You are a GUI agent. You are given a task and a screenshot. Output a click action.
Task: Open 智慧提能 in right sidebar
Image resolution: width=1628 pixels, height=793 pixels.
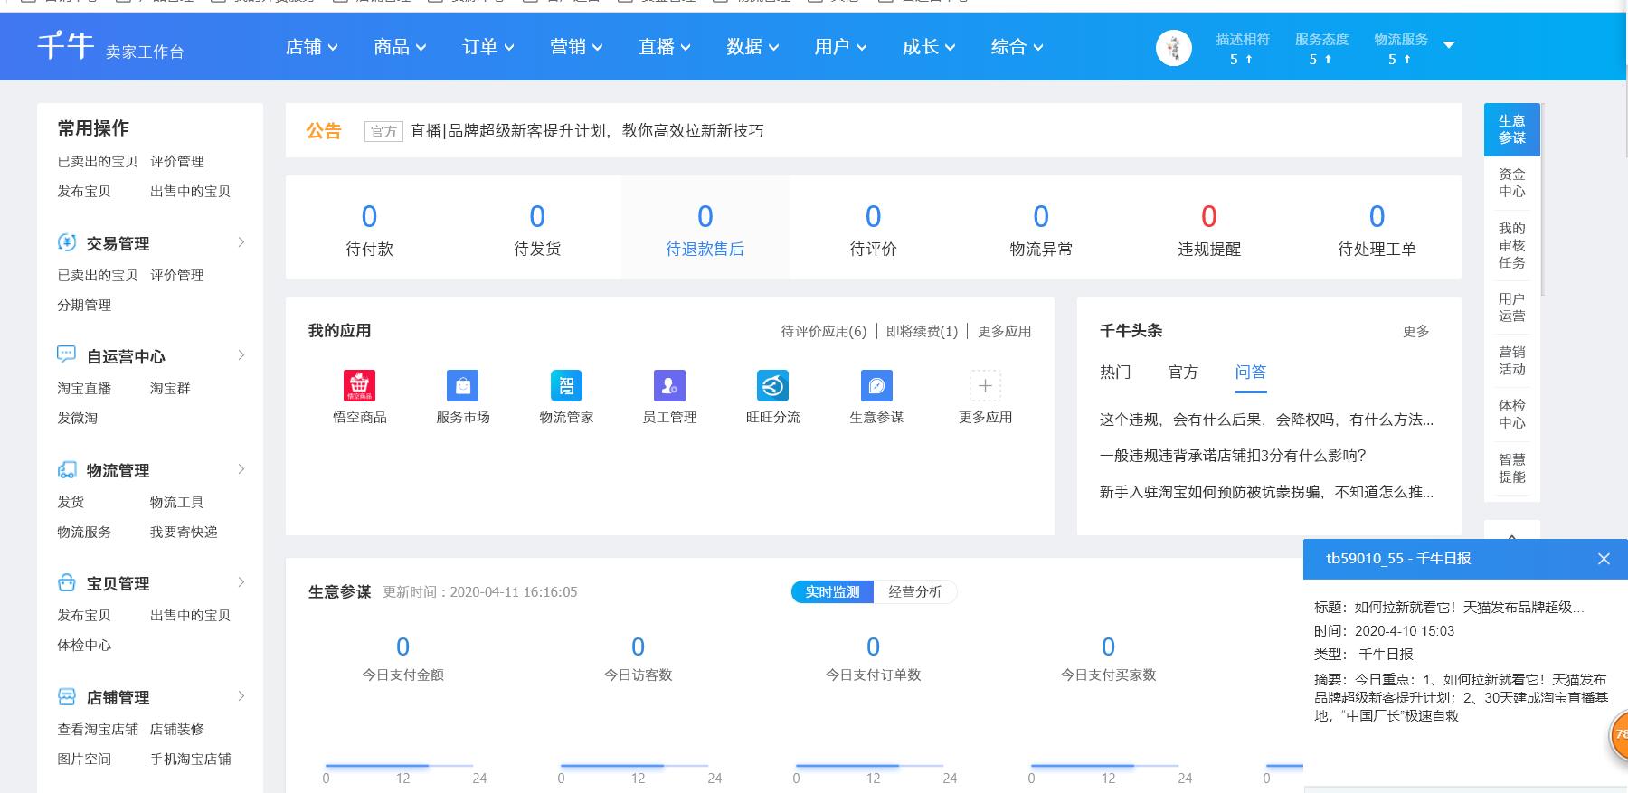[x=1511, y=468]
